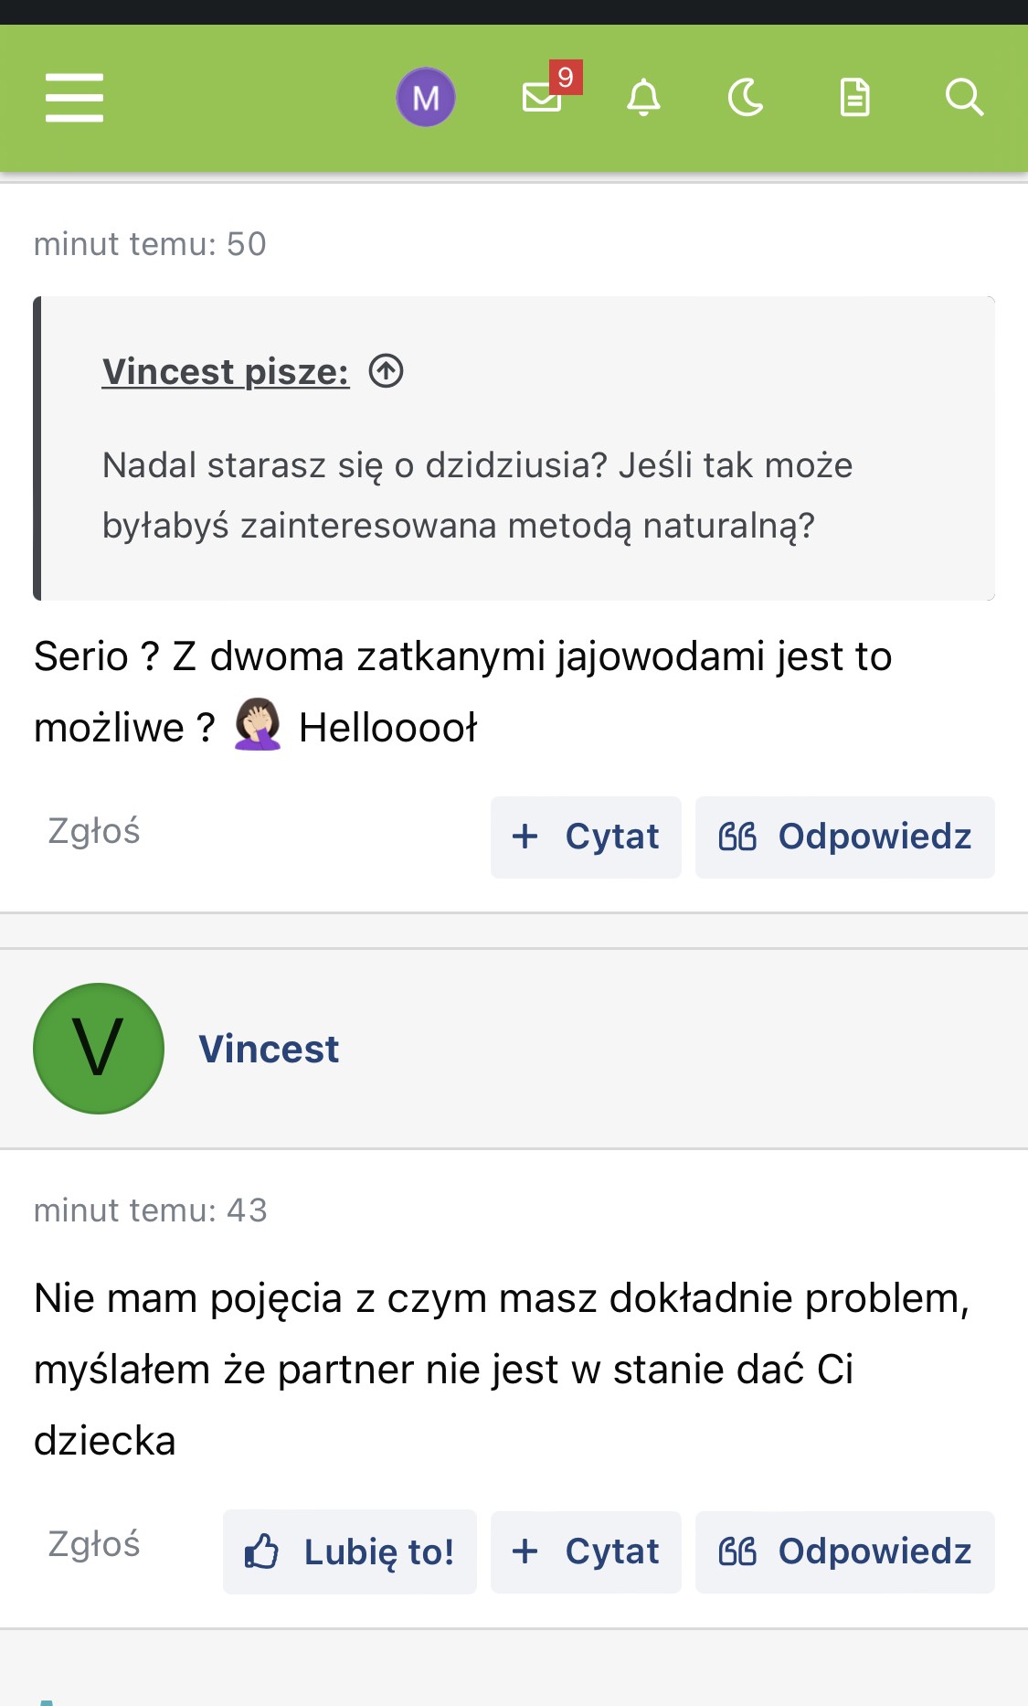Report Vincest's post with Zgłoś

[94, 1544]
